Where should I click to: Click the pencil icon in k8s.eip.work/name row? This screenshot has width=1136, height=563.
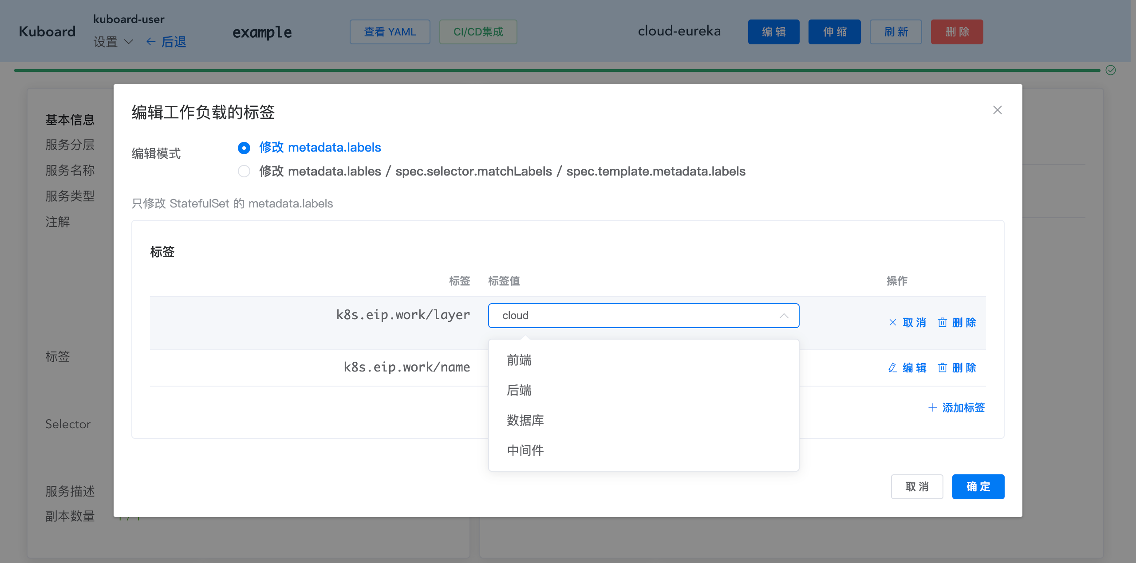coord(893,368)
